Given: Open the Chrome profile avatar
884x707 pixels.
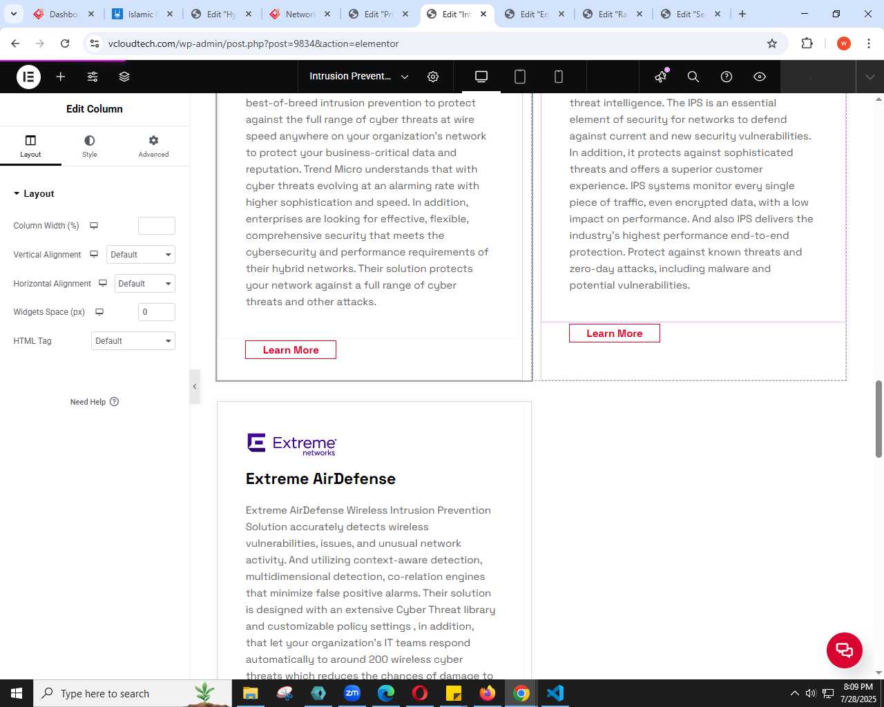Looking at the screenshot, I should (x=844, y=43).
